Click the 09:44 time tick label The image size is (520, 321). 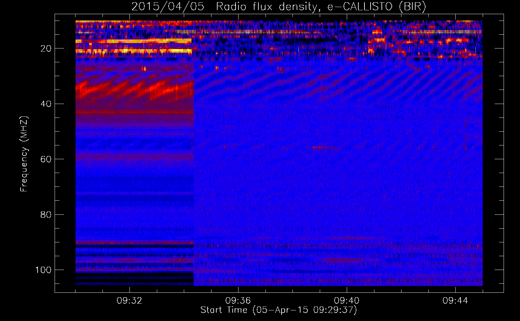pos(455,301)
